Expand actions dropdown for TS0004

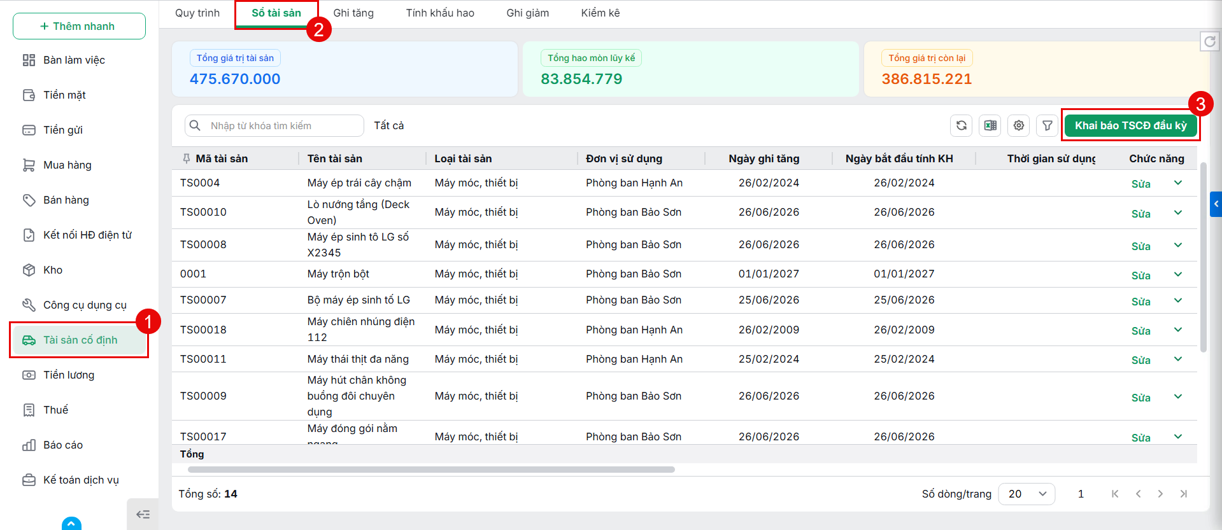click(1178, 183)
